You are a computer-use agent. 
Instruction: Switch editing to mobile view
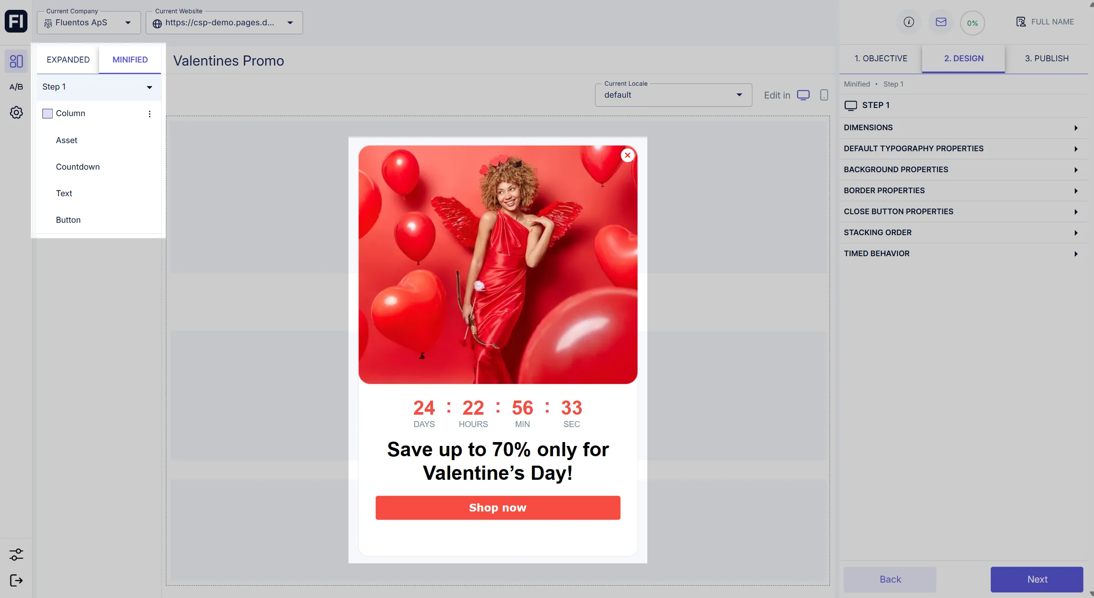tap(824, 95)
